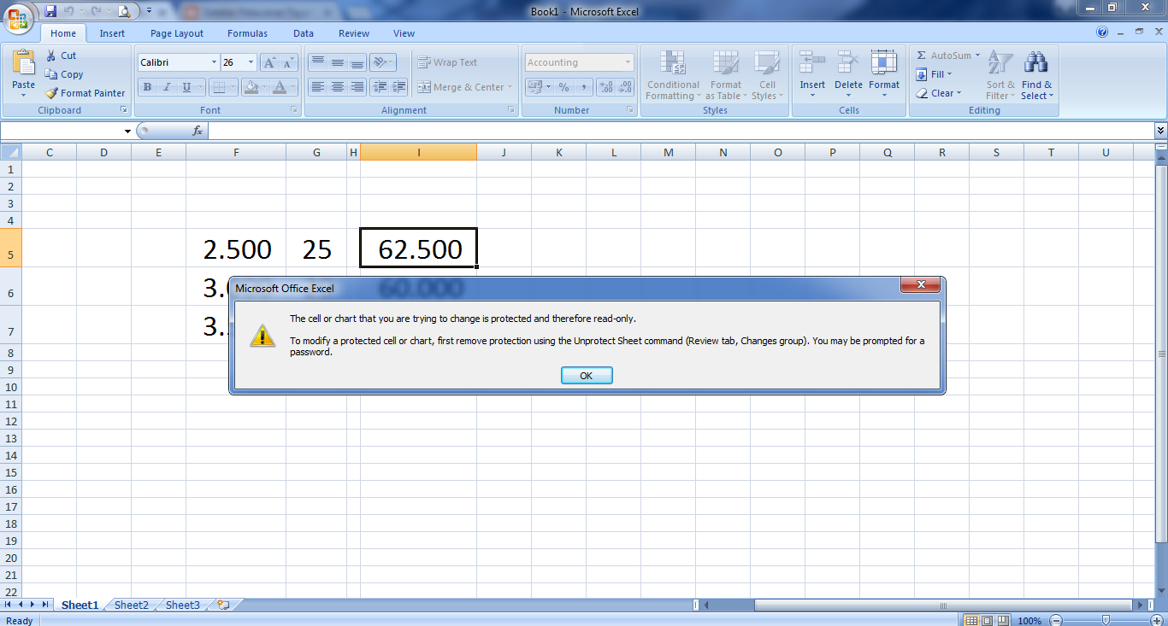Open Format as Table gallery

pos(726,75)
